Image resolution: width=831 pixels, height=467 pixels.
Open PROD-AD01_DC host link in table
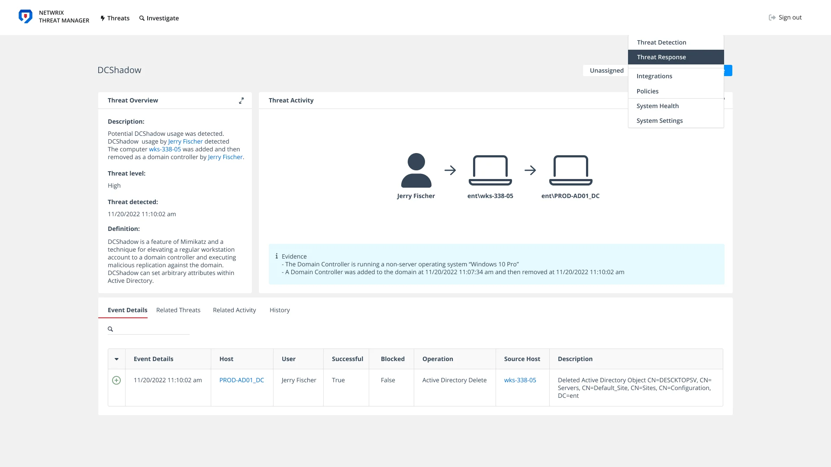242,380
